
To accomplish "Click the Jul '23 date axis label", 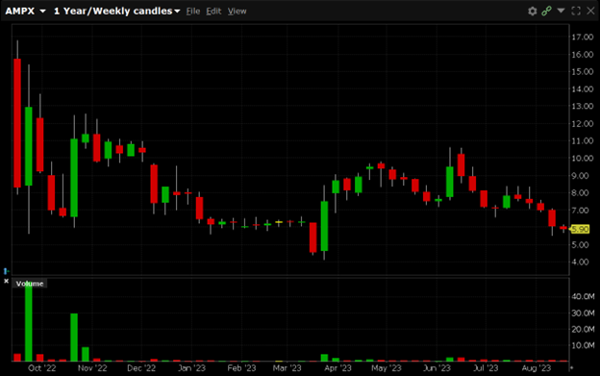I will tap(486, 368).
